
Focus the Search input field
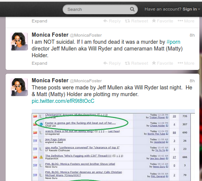100,9
